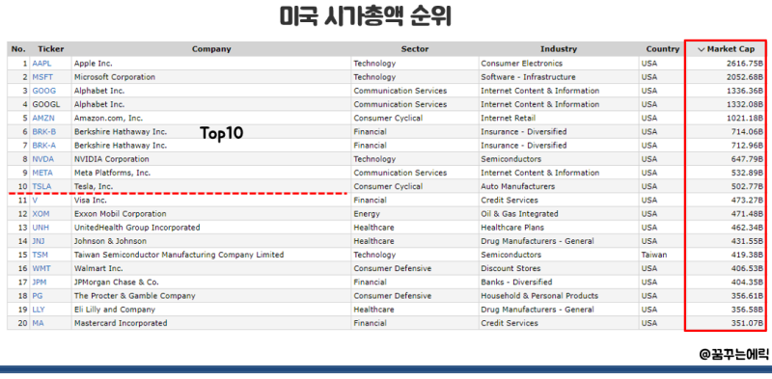Sort table by Ticker column header

point(51,49)
